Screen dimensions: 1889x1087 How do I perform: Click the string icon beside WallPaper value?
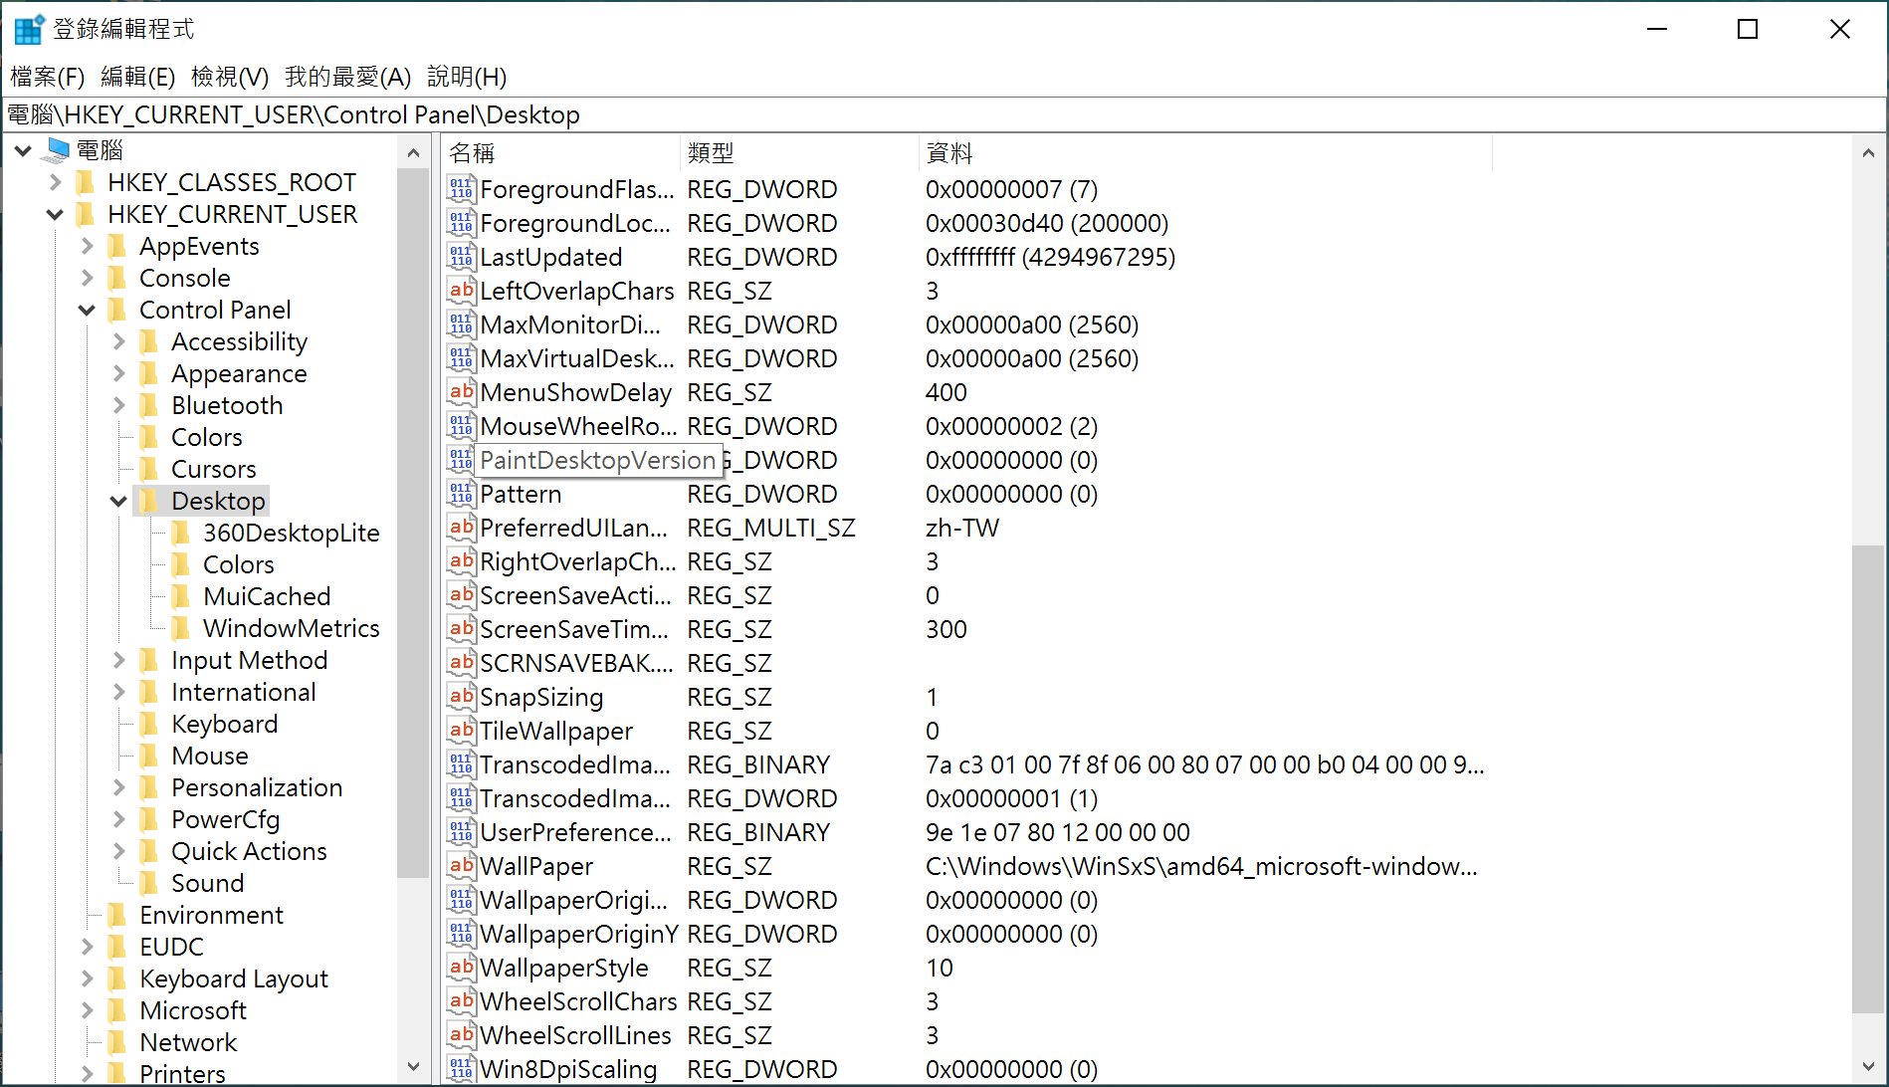click(x=461, y=866)
